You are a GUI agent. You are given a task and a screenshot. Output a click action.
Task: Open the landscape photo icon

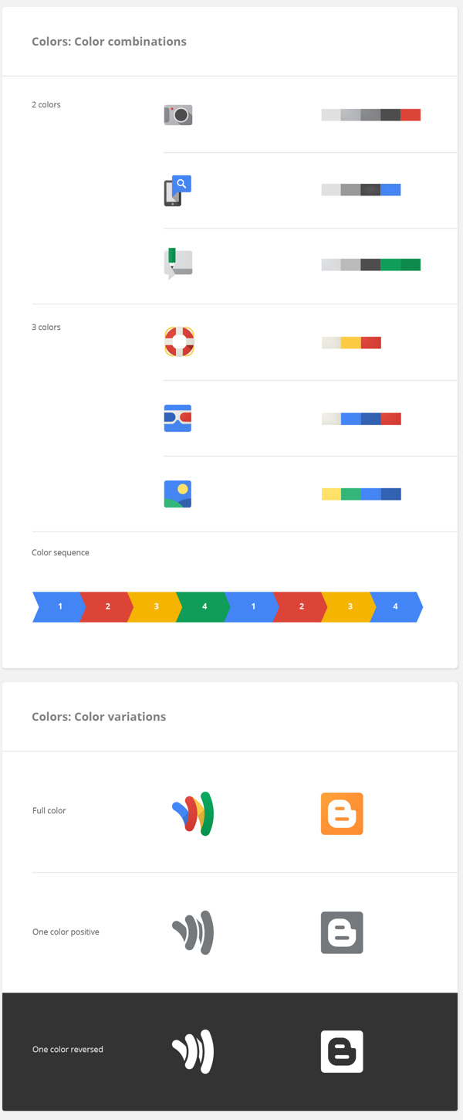coord(177,494)
